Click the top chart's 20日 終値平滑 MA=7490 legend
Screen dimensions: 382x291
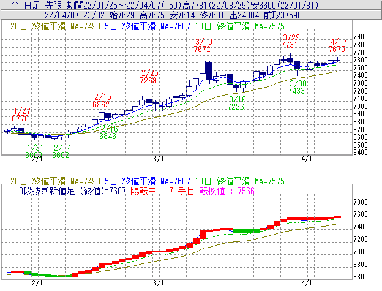[55, 26]
